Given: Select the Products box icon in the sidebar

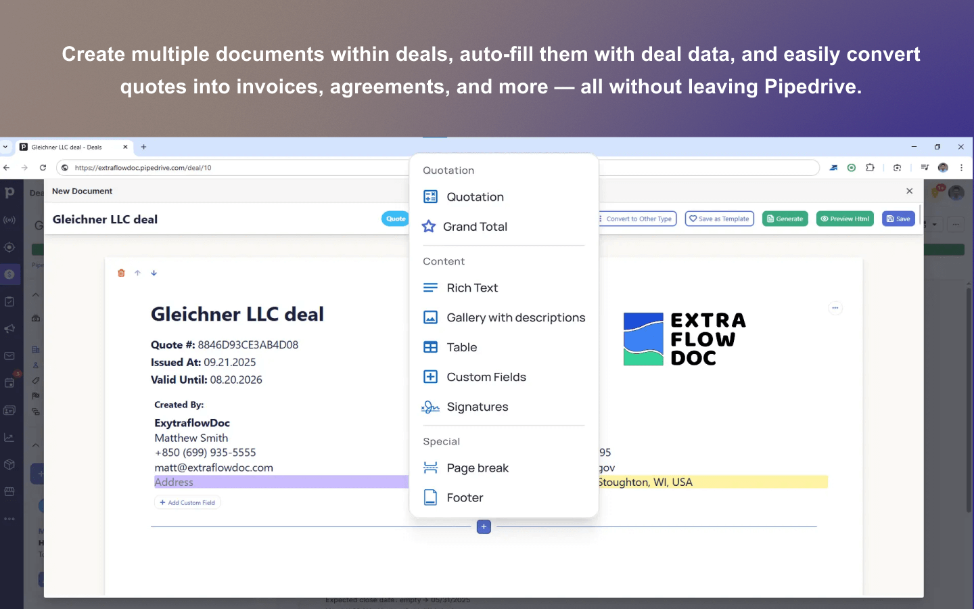Looking at the screenshot, I should [x=9, y=464].
